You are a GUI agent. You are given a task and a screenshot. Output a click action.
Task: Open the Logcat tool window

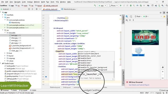click(x=24, y=90)
